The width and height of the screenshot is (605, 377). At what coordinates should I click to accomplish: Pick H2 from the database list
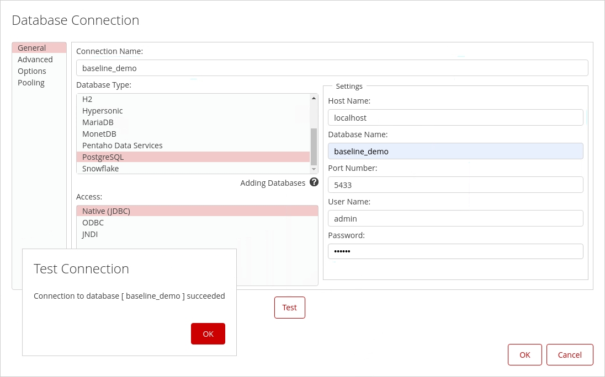[87, 99]
